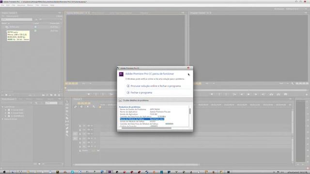This screenshot has width=310, height=174.
Task: Open Program monitor button editor plus
Action: [x=307, y=95]
